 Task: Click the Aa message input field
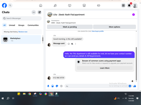[x=98, y=86]
